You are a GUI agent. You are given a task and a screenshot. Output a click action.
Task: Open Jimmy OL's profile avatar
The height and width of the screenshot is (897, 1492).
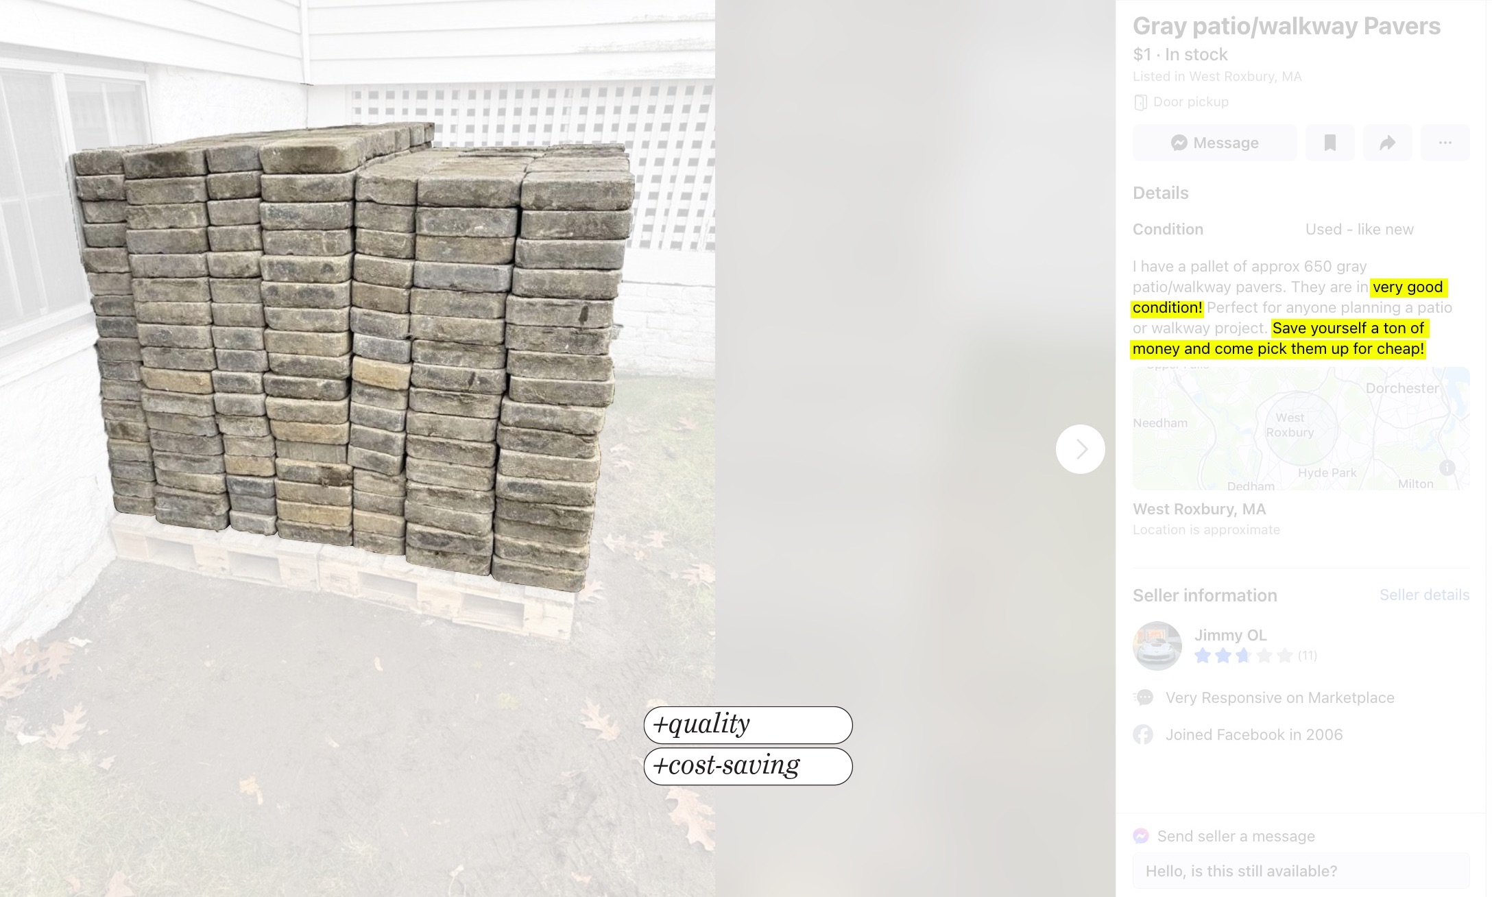1157,645
